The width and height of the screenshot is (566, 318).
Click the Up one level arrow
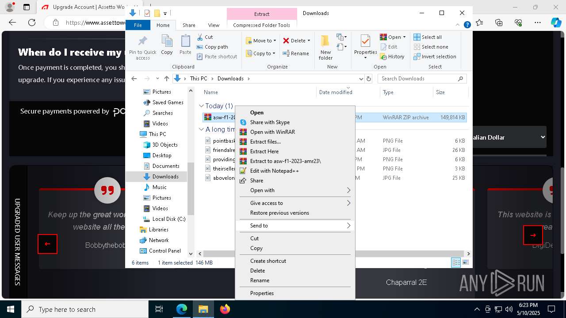tap(167, 79)
